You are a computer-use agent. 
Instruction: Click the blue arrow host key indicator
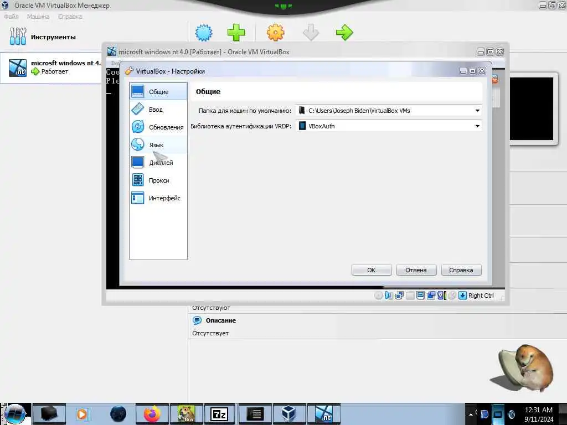[462, 296]
